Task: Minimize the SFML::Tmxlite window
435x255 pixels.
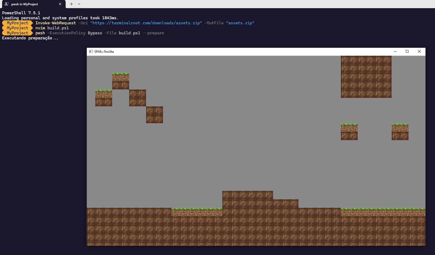Action: click(x=395, y=51)
